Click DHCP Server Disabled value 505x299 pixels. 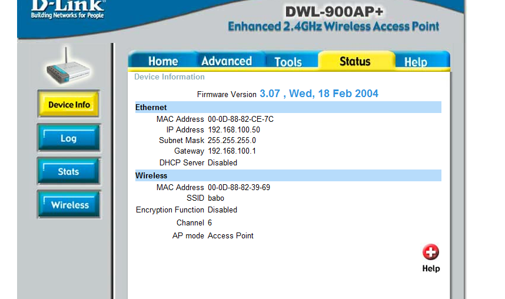[222, 162]
